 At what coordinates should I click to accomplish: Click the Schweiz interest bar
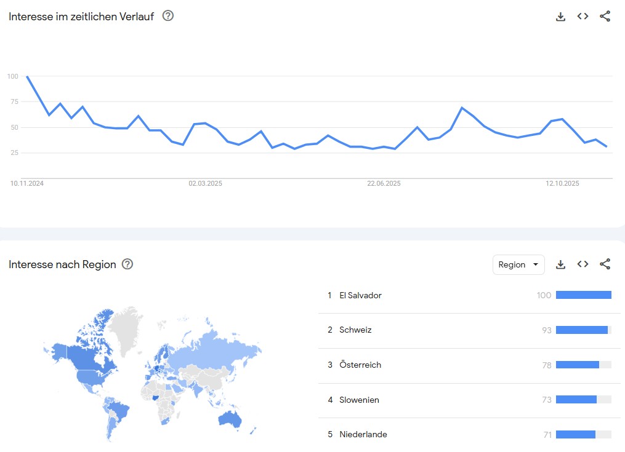pos(582,330)
